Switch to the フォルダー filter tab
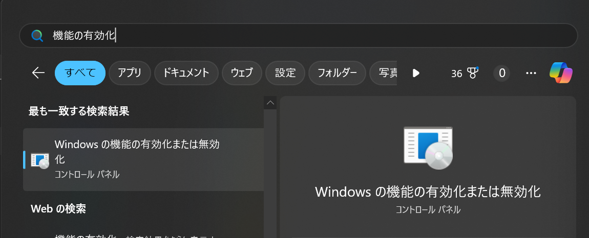The width and height of the screenshot is (589, 238). click(x=338, y=73)
